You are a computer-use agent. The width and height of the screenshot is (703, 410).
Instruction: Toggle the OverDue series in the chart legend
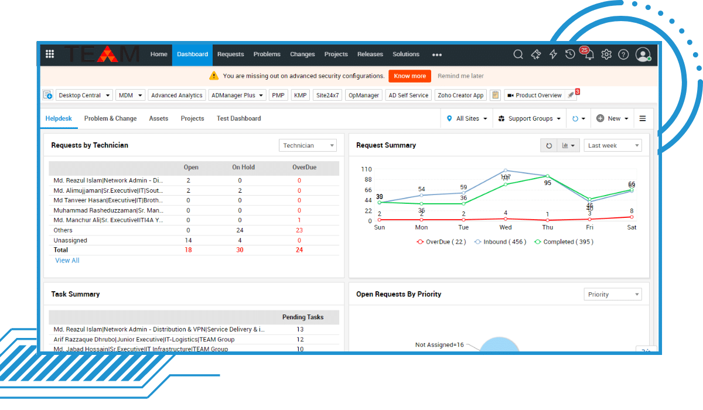(441, 241)
